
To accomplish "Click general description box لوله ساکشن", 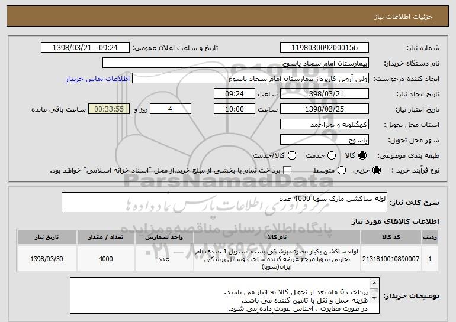I will [x=224, y=202].
